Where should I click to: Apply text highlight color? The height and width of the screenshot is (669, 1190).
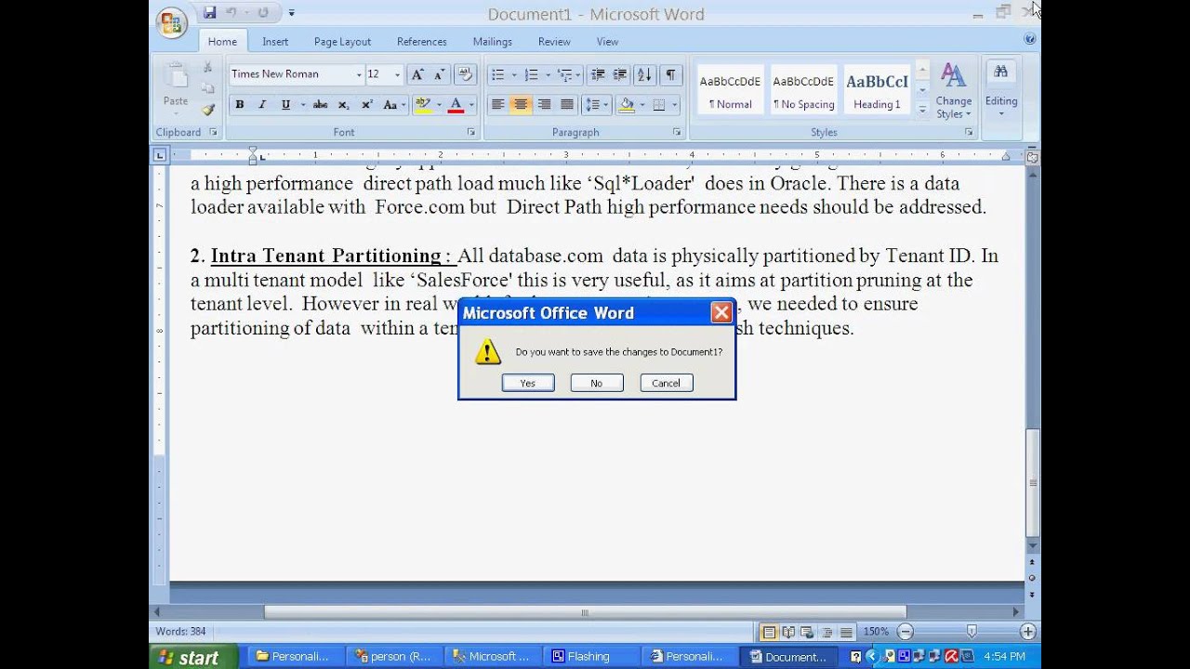tap(423, 105)
